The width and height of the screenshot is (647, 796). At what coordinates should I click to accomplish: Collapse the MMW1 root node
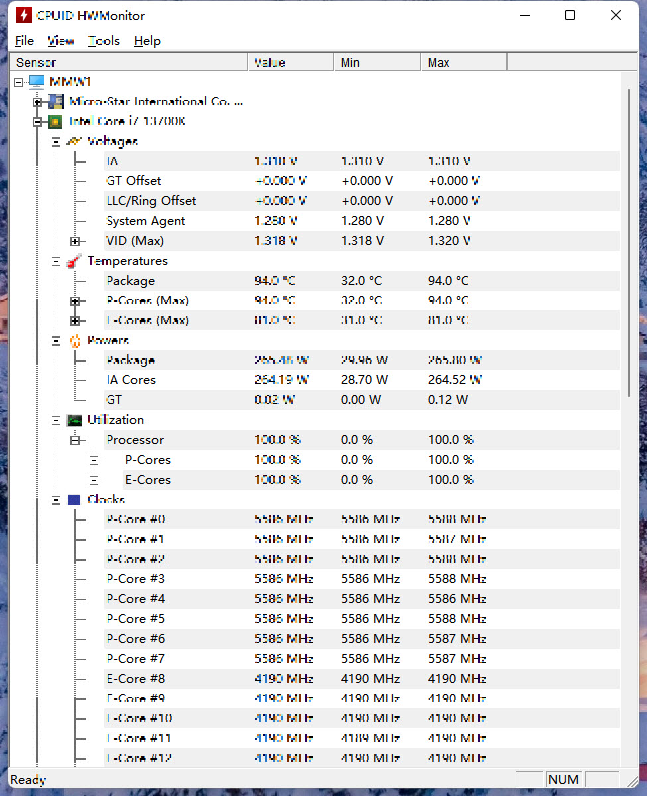[x=18, y=82]
